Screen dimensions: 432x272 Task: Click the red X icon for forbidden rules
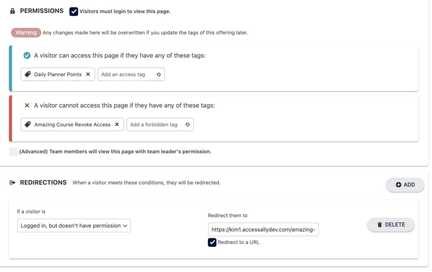coord(26,106)
